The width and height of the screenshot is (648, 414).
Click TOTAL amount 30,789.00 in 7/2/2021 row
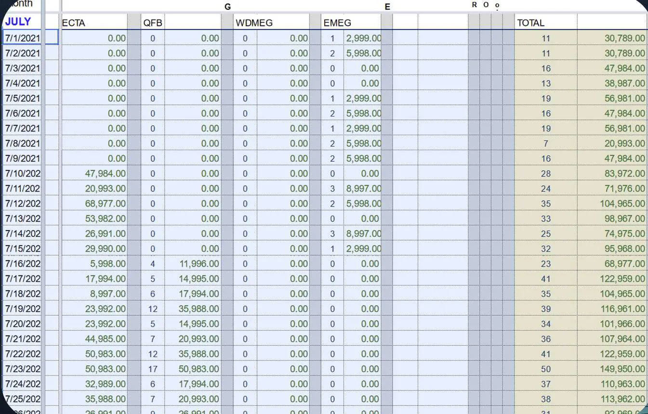[x=612, y=53]
